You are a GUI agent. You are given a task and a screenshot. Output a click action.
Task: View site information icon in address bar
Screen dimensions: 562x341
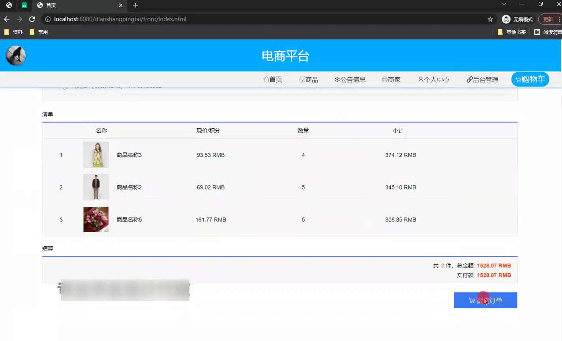pos(48,19)
